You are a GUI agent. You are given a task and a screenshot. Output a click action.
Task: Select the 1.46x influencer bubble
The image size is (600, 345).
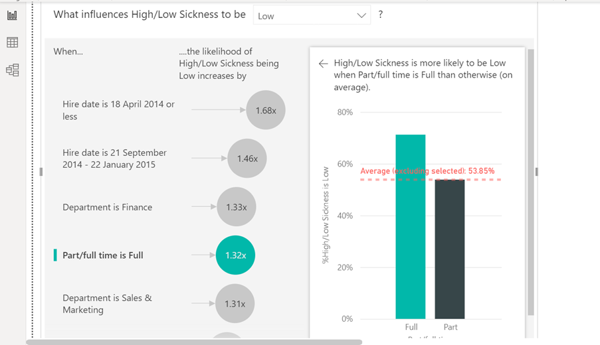tap(247, 159)
